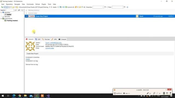Click the search magnifier icon in sidebar
This screenshot has height=98, width=175.
click(16, 10)
